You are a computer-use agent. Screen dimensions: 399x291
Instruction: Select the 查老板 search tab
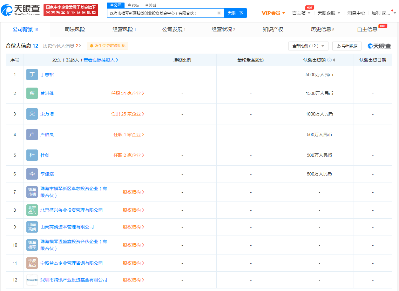133,5
